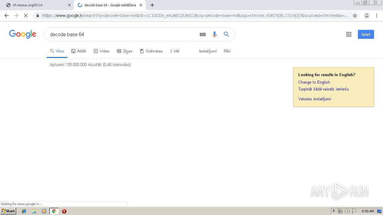Close the decode base 64 tab

tap(141, 5)
